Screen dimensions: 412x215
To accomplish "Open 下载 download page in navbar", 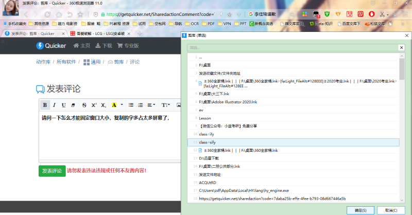I will click(104, 46).
